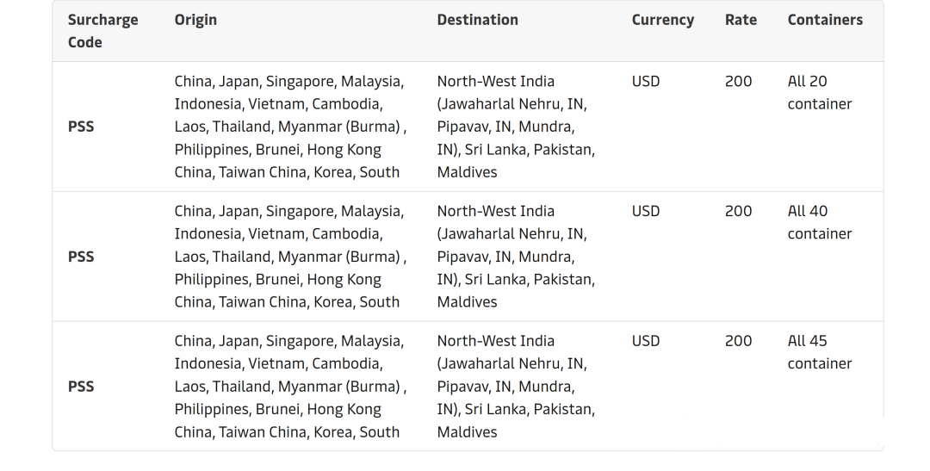
Task: Click rate 200 in the 40 container row
Action: (738, 211)
